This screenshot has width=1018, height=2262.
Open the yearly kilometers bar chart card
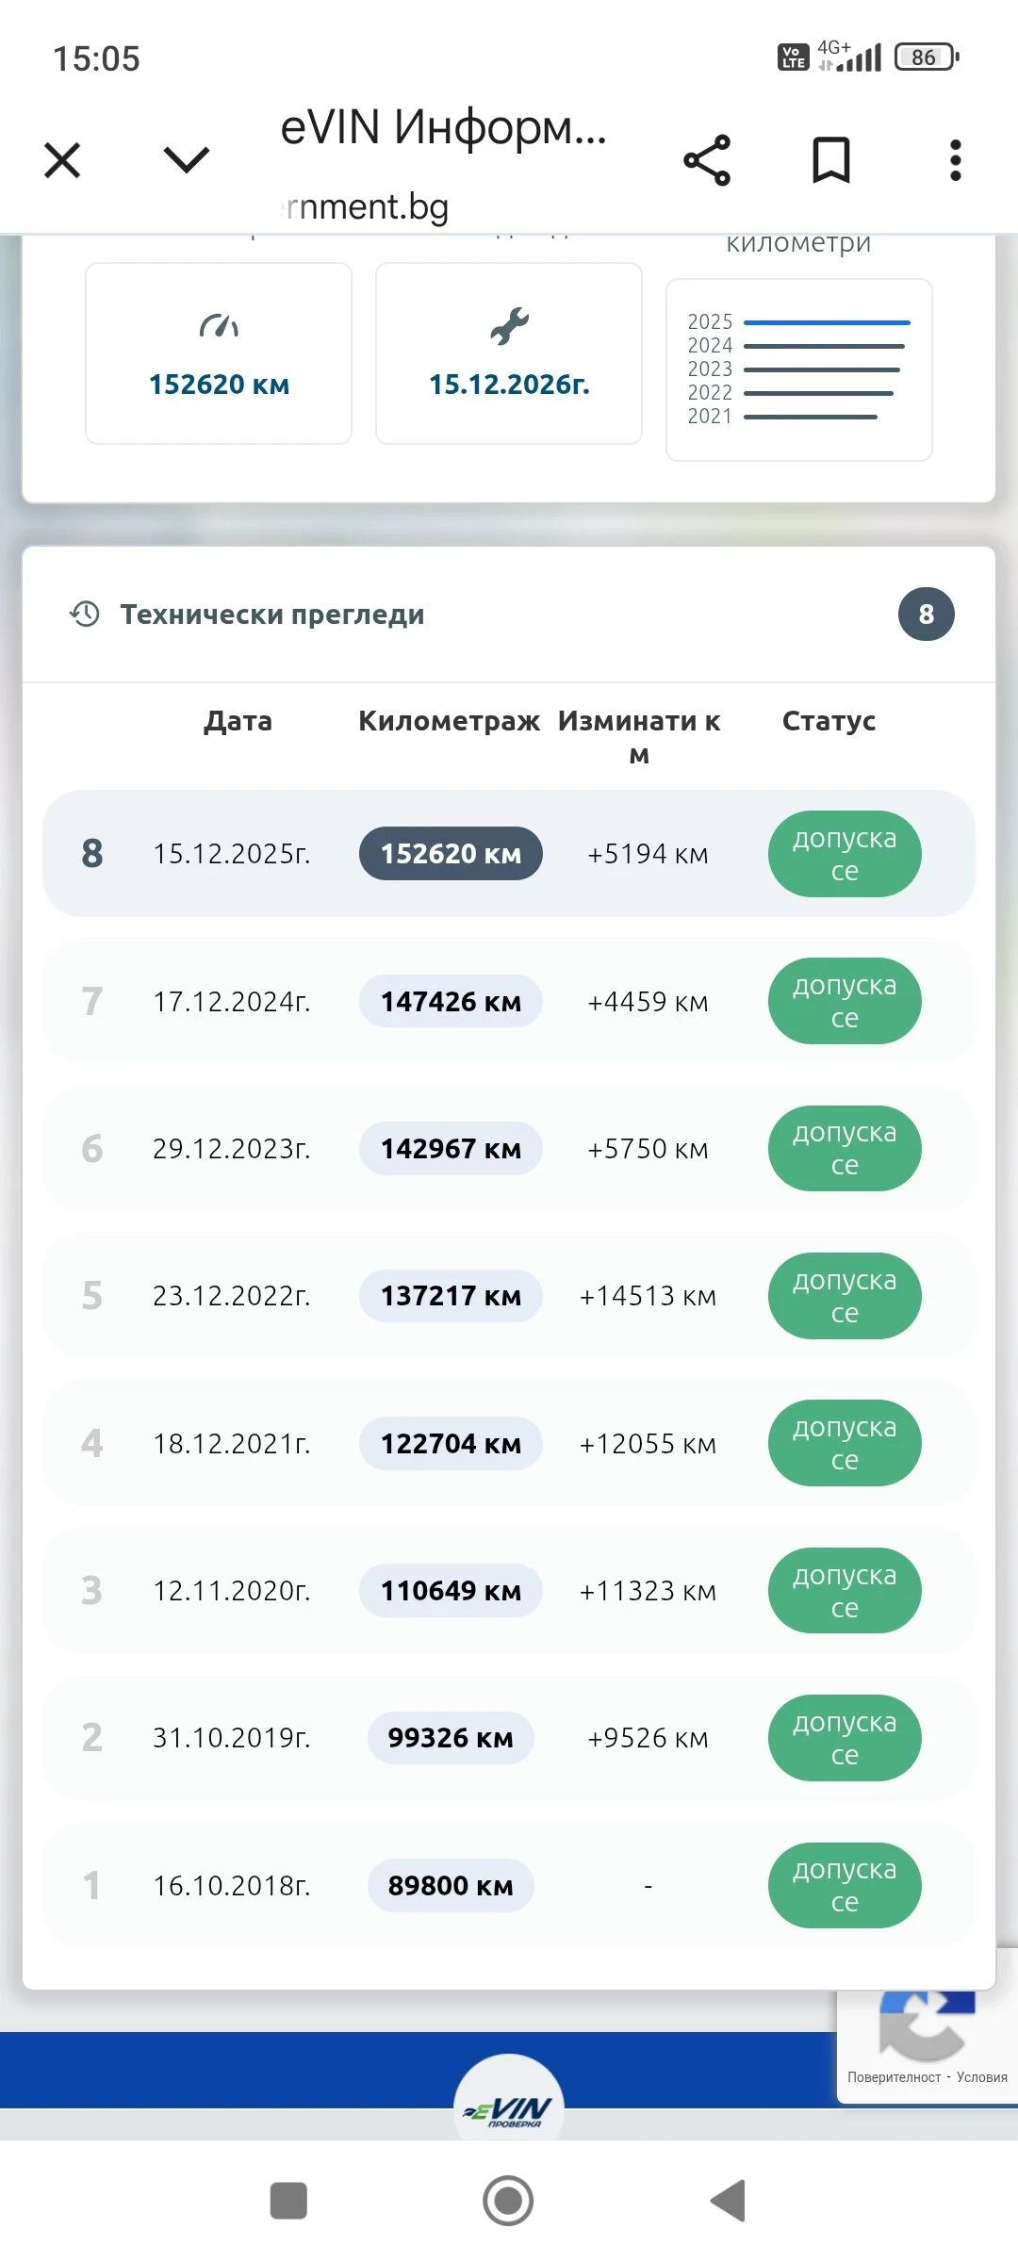pyautogui.click(x=798, y=369)
